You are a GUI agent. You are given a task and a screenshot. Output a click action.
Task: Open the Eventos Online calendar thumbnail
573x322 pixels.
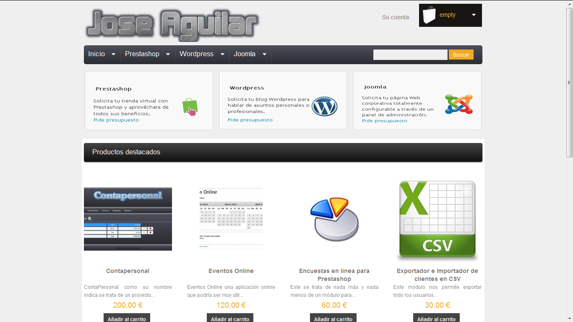pyautogui.click(x=231, y=219)
